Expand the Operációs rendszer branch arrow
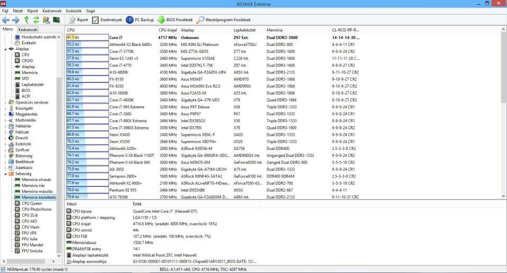The width and height of the screenshot is (507, 273). (5, 102)
